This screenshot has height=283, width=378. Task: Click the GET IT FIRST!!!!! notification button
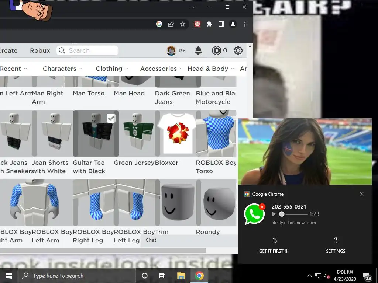coord(274,246)
